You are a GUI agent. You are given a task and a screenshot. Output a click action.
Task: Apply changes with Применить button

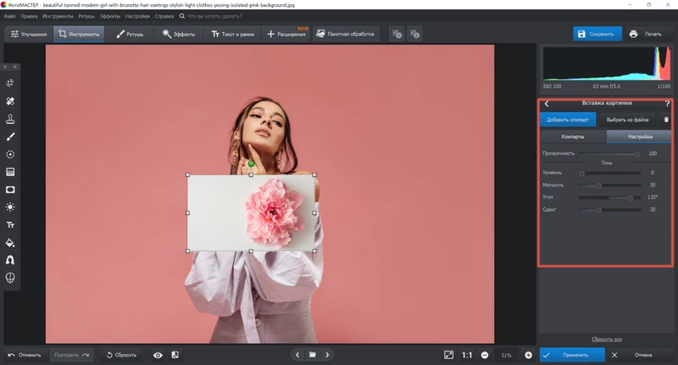coord(572,355)
